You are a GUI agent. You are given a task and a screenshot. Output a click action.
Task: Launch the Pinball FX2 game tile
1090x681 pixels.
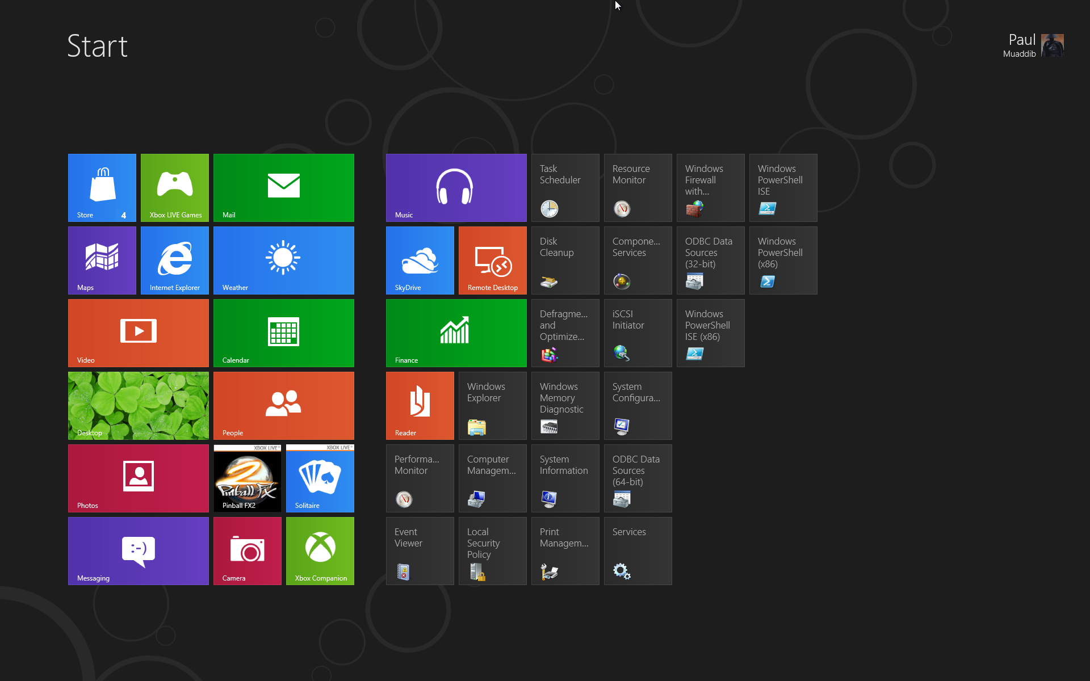248,478
